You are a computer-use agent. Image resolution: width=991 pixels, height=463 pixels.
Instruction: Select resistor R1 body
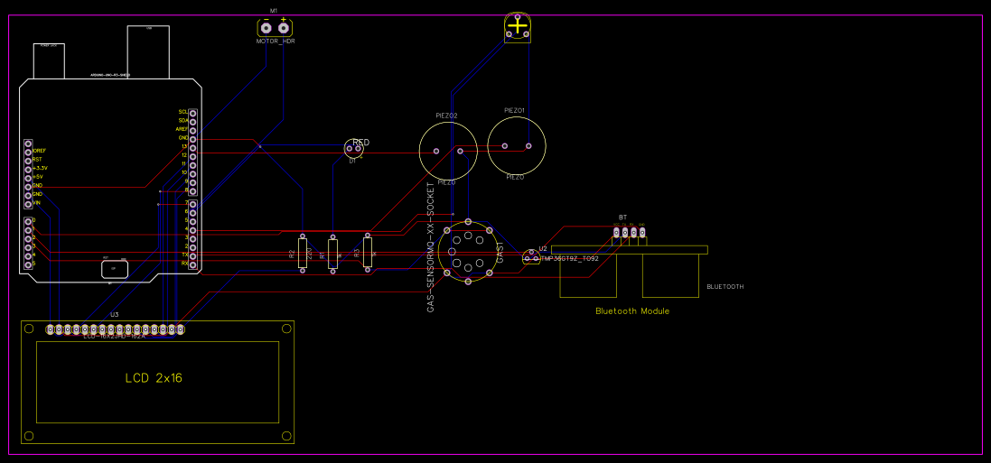coord(333,254)
